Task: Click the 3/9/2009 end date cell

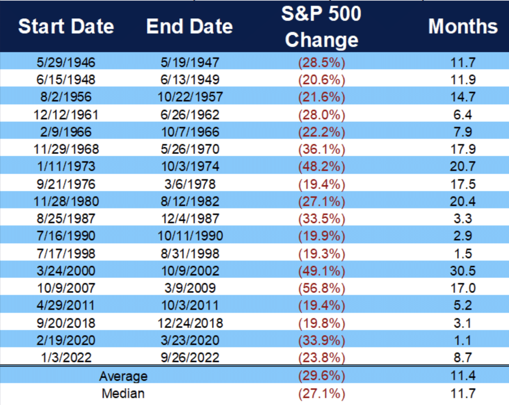Action: pyautogui.click(x=190, y=288)
